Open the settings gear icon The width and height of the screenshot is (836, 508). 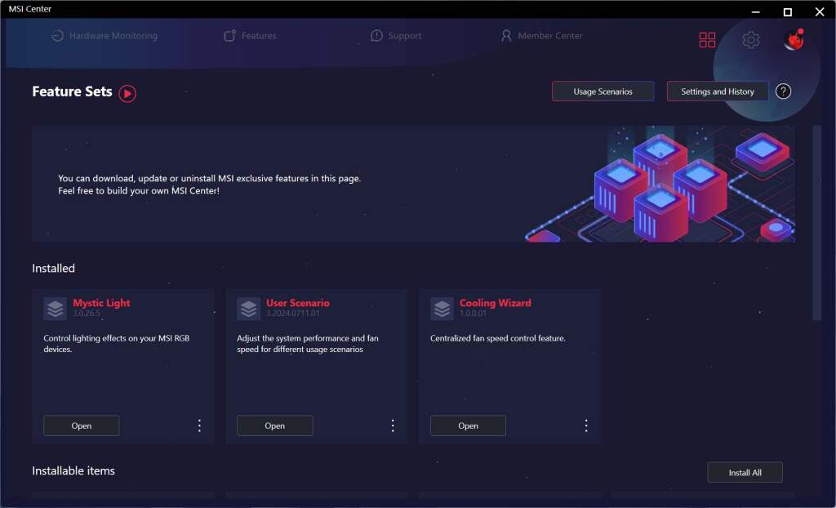(x=750, y=40)
